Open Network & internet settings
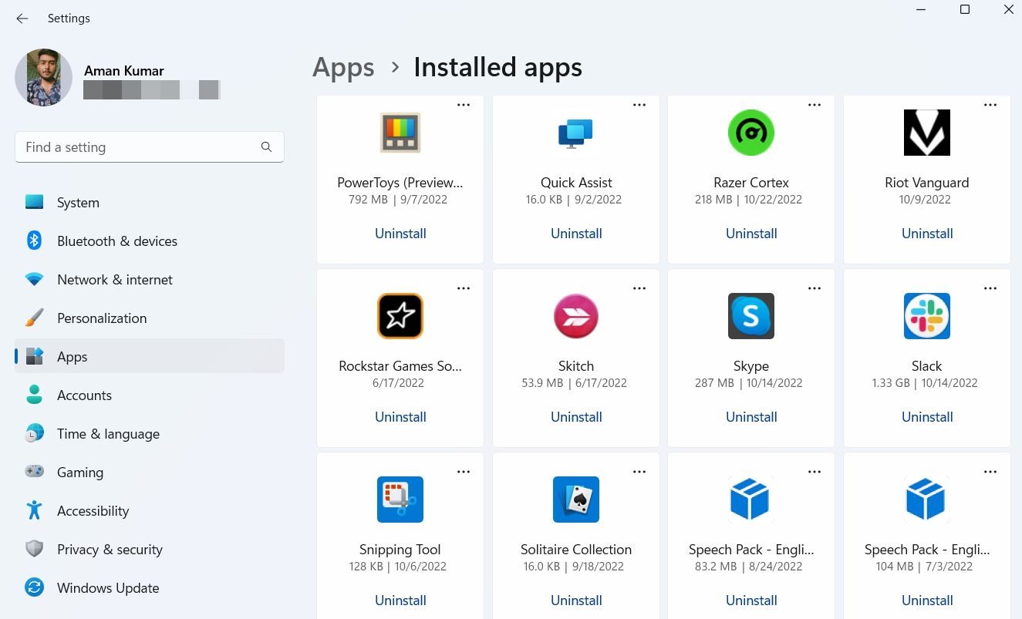1022x619 pixels. 150,280
